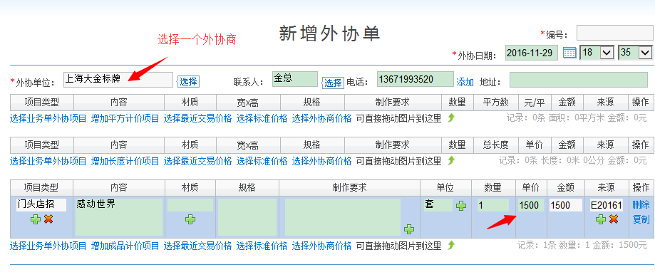The width and height of the screenshot is (655, 272).
Task: Click 选择 button next to 联系人
Action: point(333,83)
